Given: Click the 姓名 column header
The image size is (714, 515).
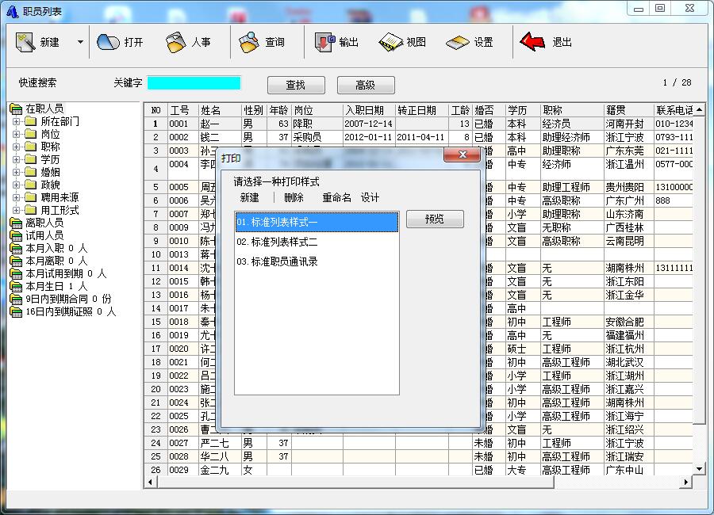Looking at the screenshot, I should point(220,111).
